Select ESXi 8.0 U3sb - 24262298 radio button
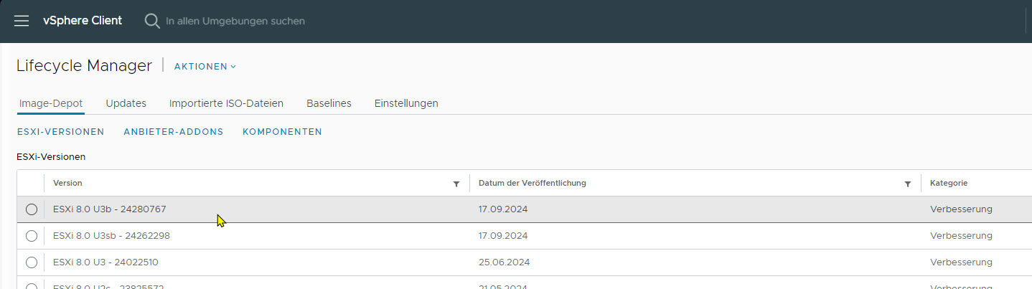 coord(31,236)
